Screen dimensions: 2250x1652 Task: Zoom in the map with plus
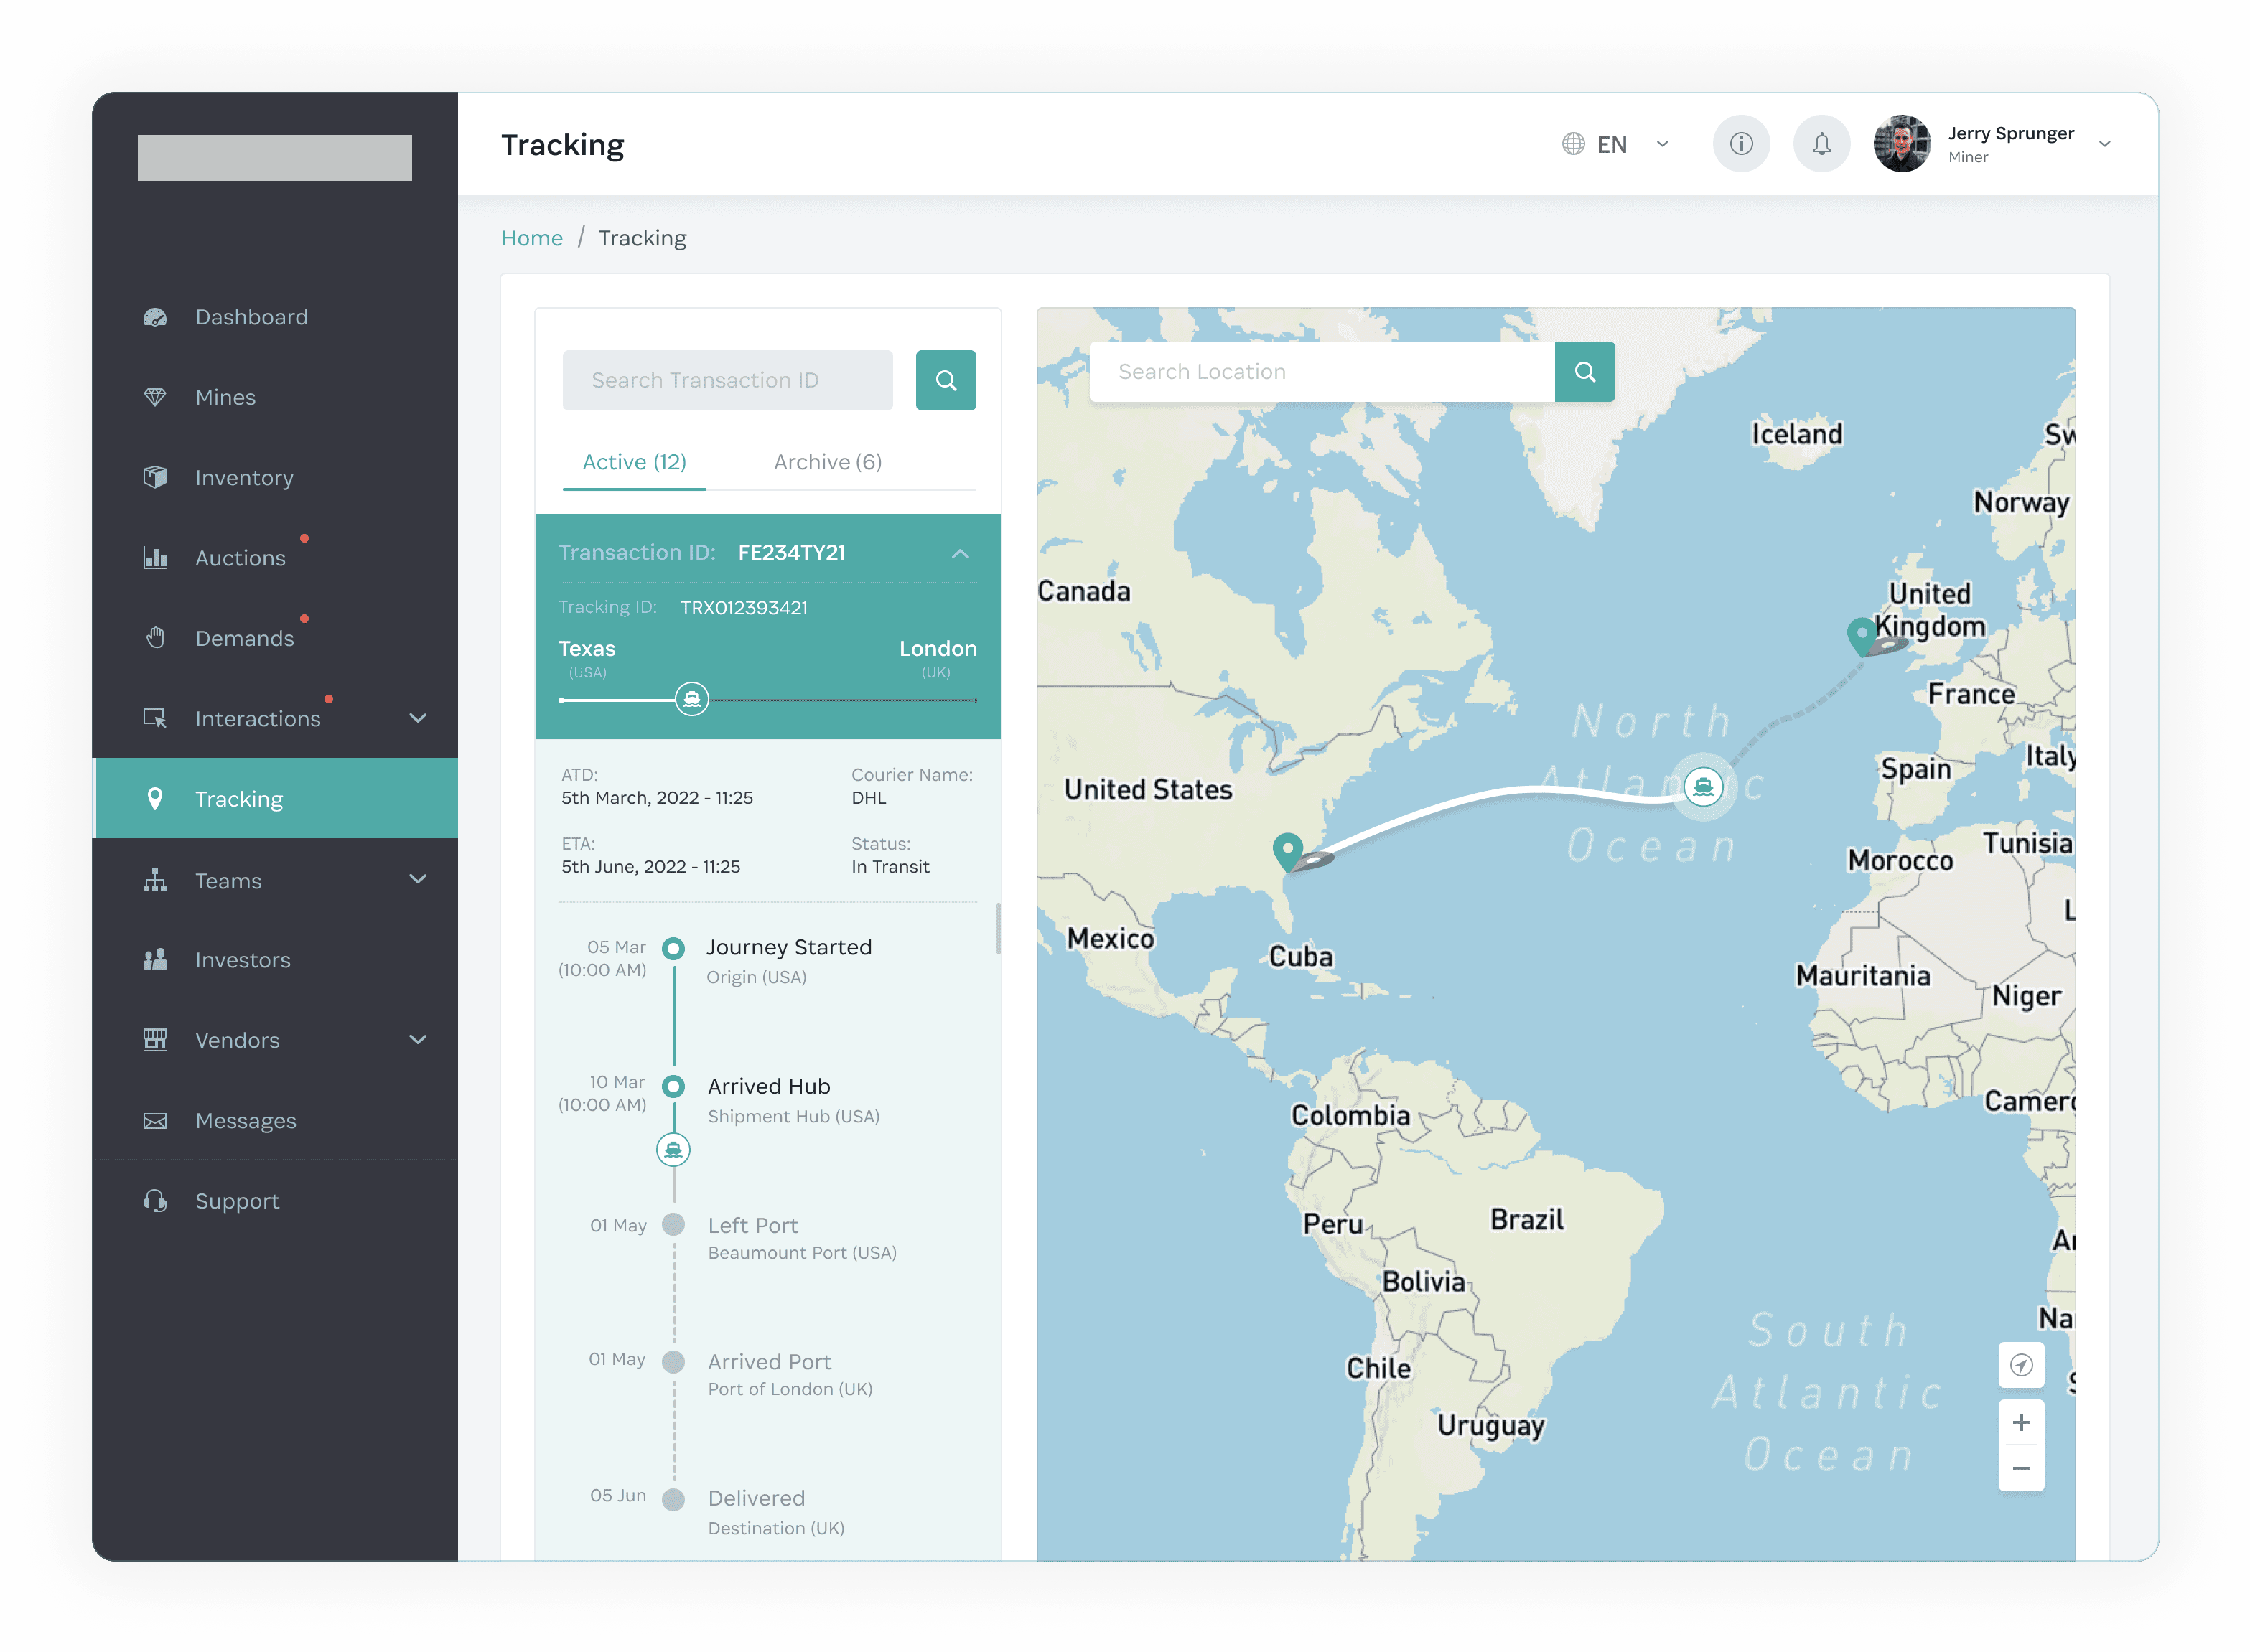coord(2021,1422)
